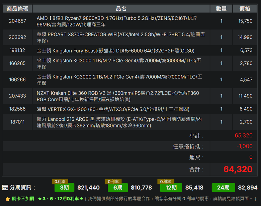The height and width of the screenshot is (206, 261).
Task: Click the 價格 column header
Action: point(245,9)
